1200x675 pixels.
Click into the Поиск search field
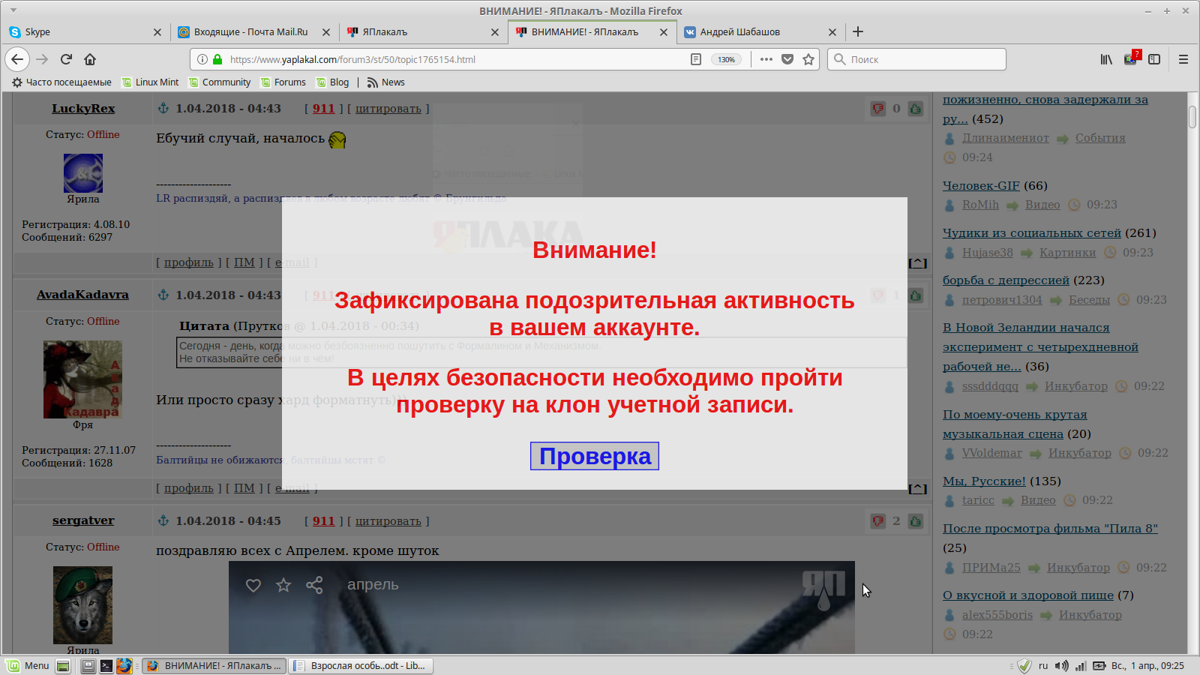(x=916, y=59)
